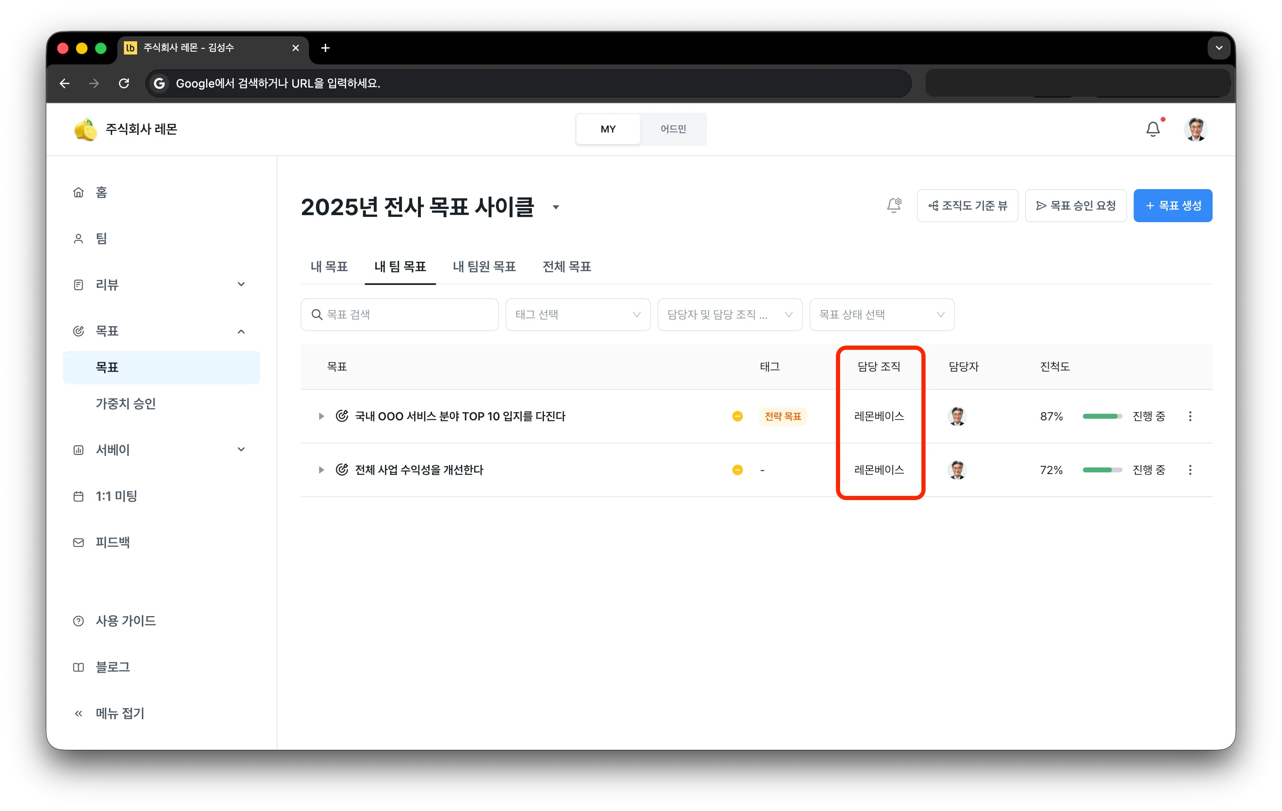Click yellow status dot on 수익성 goal

[x=737, y=470]
